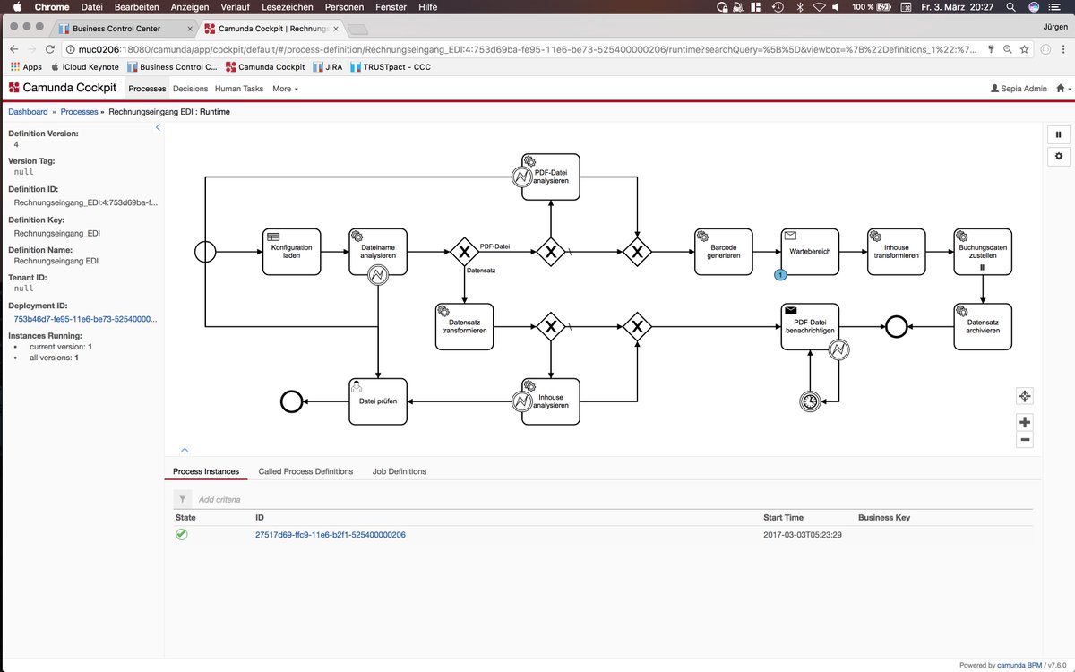Bookmark this page with the star icon
Screen dimensions: 1075x672
[1027, 49]
